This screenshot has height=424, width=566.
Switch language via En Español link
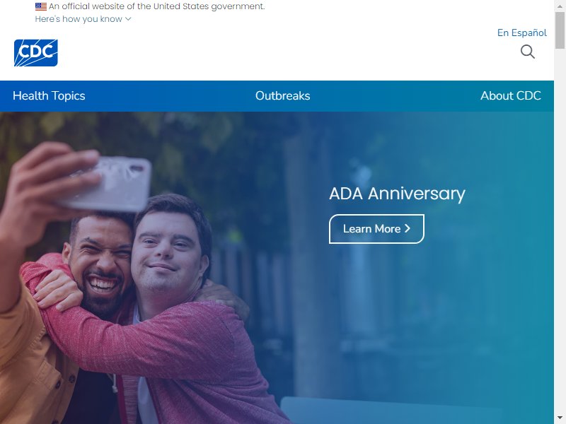tap(522, 33)
